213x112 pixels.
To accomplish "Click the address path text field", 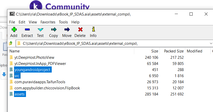I will 114,44.
